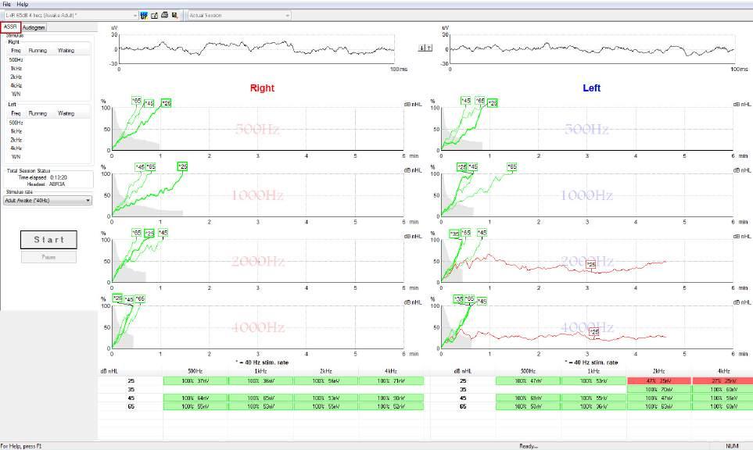Click the Time elapsed value 0:13:20
The image size is (753, 450).
tap(59, 177)
